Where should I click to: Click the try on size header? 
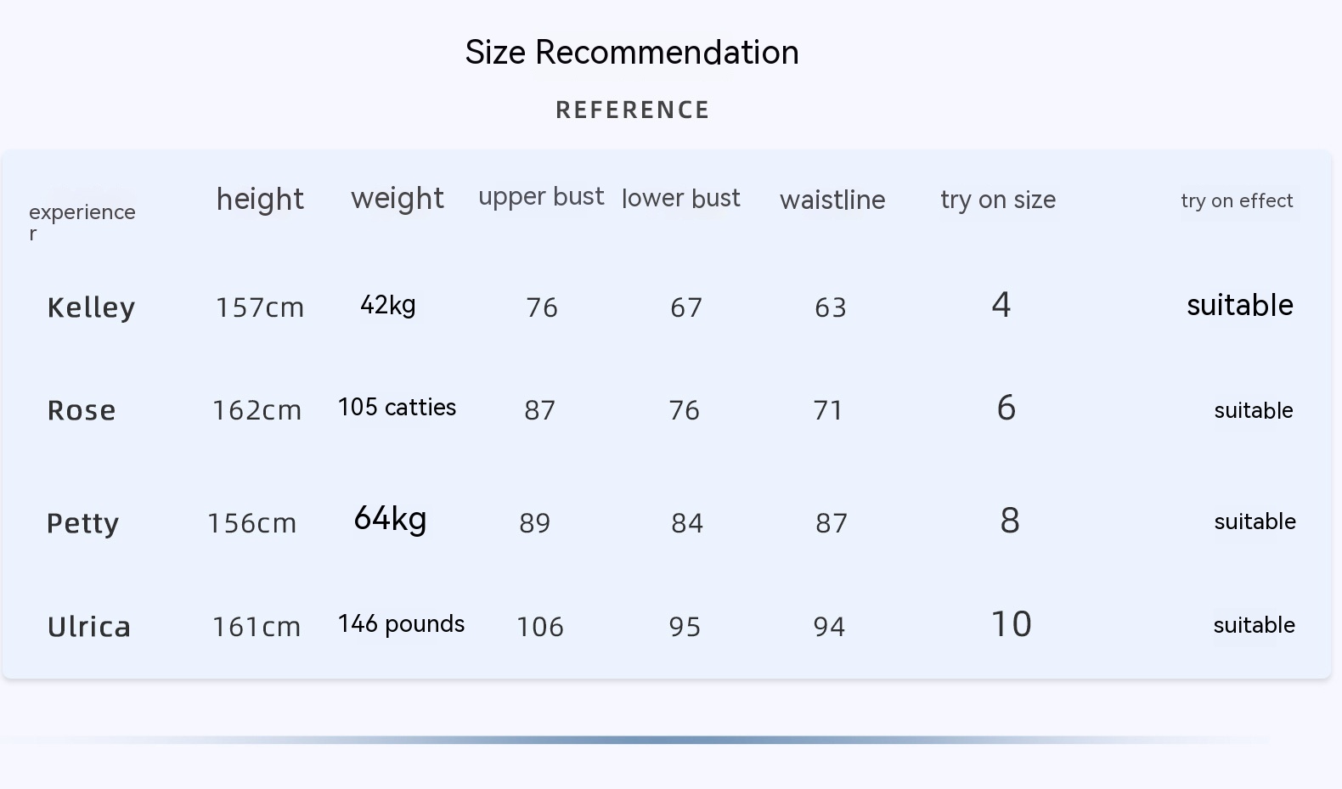point(998,200)
